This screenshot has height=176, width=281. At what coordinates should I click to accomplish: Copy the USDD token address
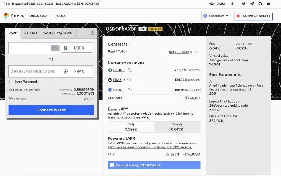[x=130, y=70]
